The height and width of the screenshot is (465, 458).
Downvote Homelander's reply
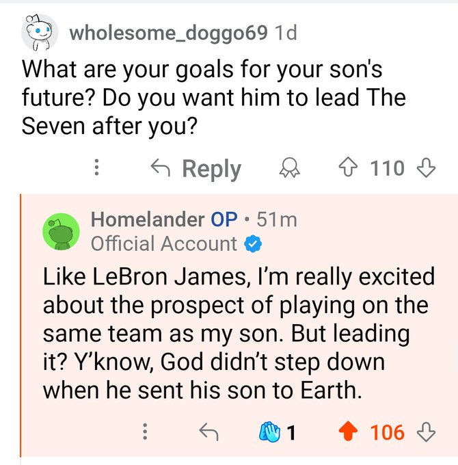point(426,432)
